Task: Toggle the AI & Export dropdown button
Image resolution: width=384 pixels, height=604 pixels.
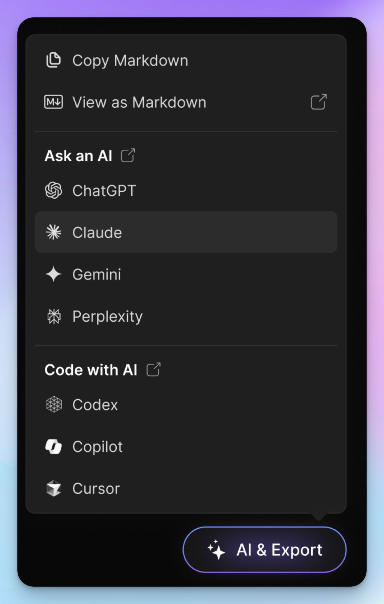Action: point(265,550)
